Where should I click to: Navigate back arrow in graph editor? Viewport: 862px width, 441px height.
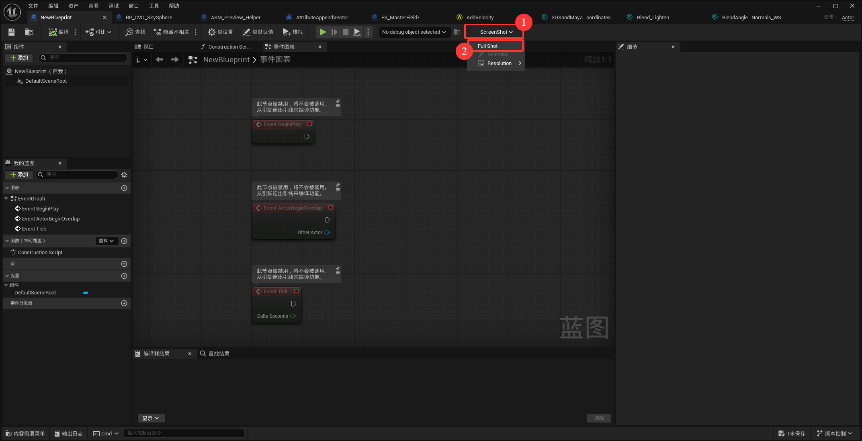click(x=160, y=60)
